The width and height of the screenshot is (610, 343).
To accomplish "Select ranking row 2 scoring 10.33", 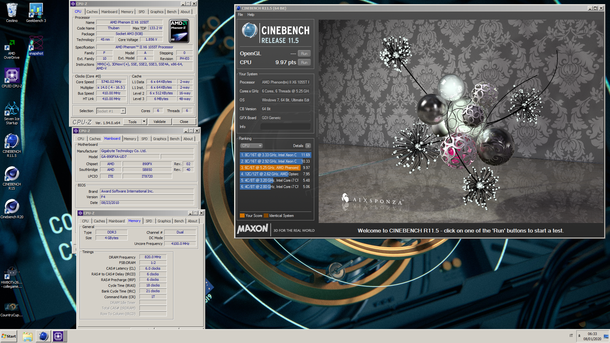I will tap(275, 161).
